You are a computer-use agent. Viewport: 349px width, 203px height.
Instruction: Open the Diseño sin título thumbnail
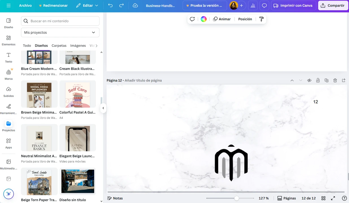[x=78, y=181]
